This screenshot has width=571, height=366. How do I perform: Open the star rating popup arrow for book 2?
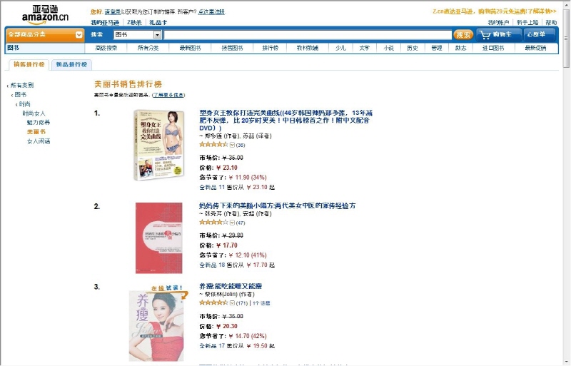click(x=232, y=223)
